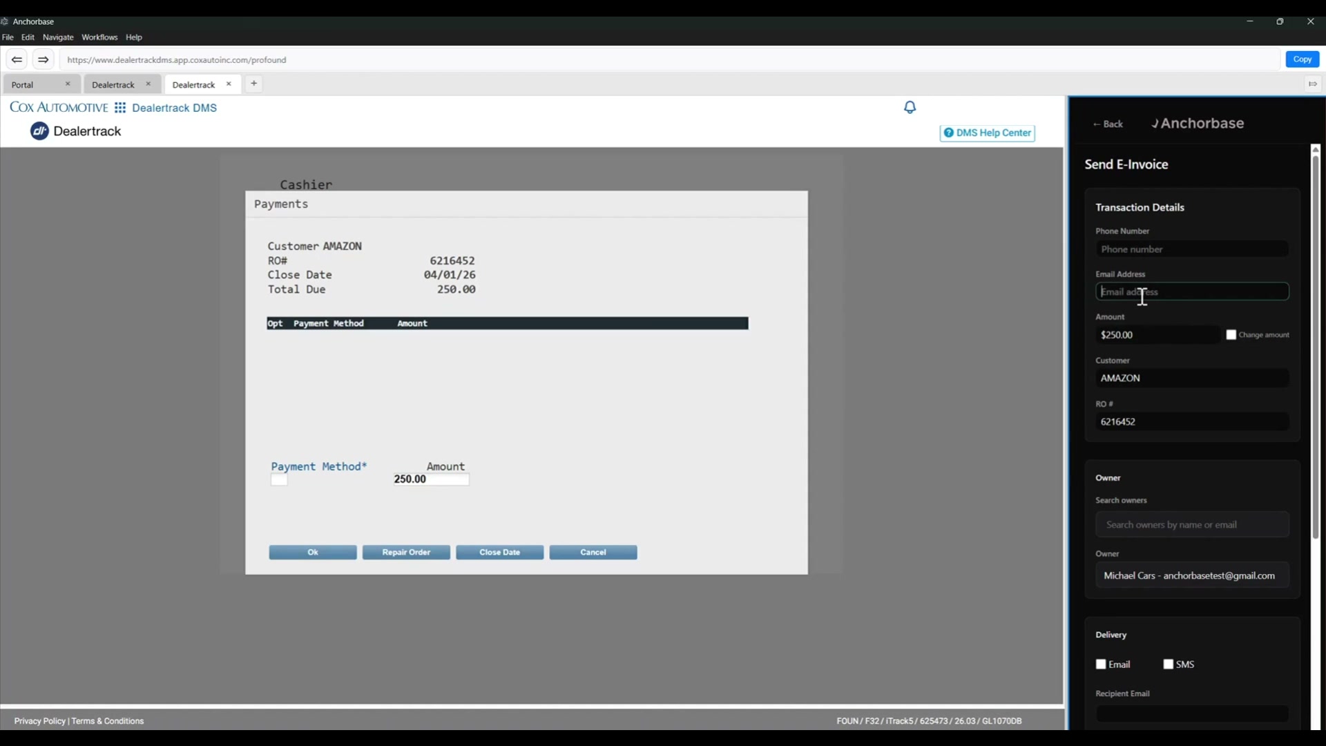Close the active Dealertrack tab
This screenshot has height=746, width=1326.
[229, 84]
